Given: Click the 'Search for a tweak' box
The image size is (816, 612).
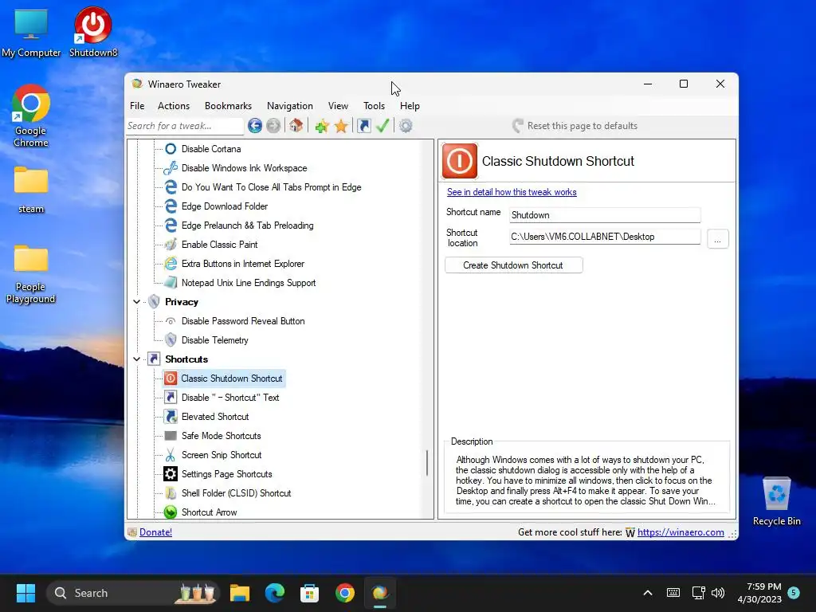Looking at the screenshot, I should point(185,126).
